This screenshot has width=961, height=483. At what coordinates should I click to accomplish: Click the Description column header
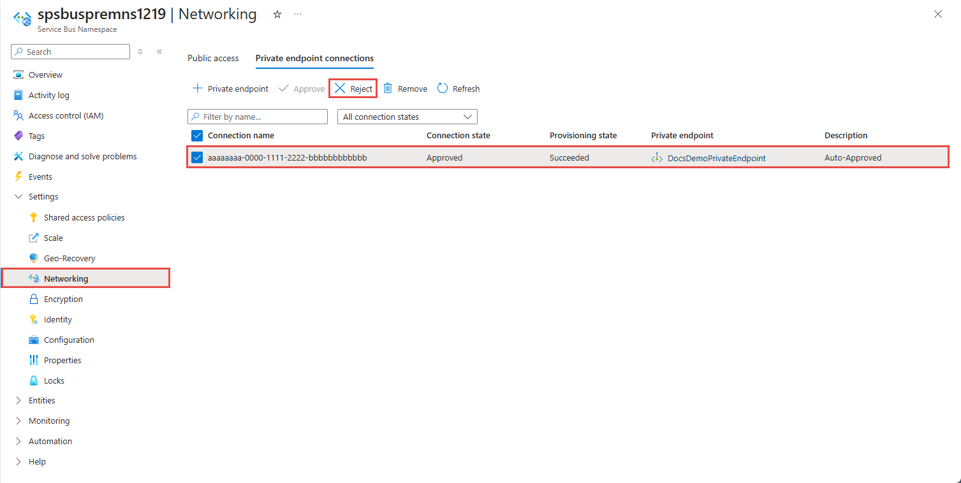coord(846,135)
